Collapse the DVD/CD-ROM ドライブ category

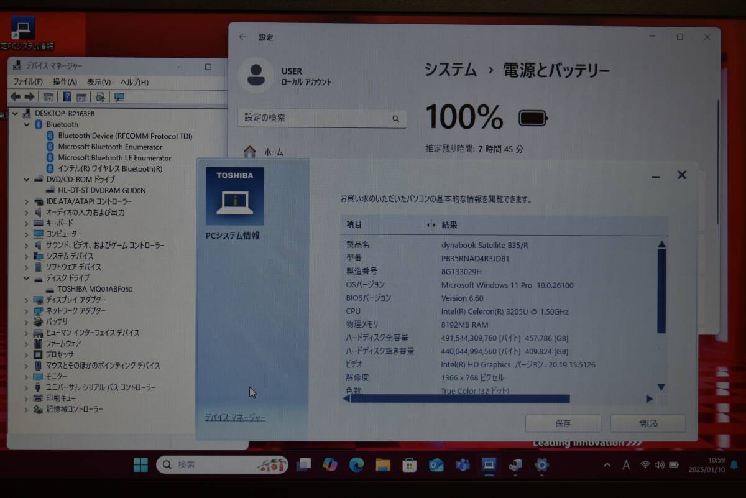pyautogui.click(x=26, y=179)
